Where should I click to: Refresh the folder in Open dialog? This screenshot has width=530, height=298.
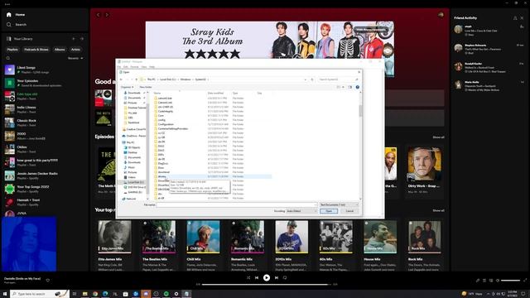pyautogui.click(x=312, y=79)
